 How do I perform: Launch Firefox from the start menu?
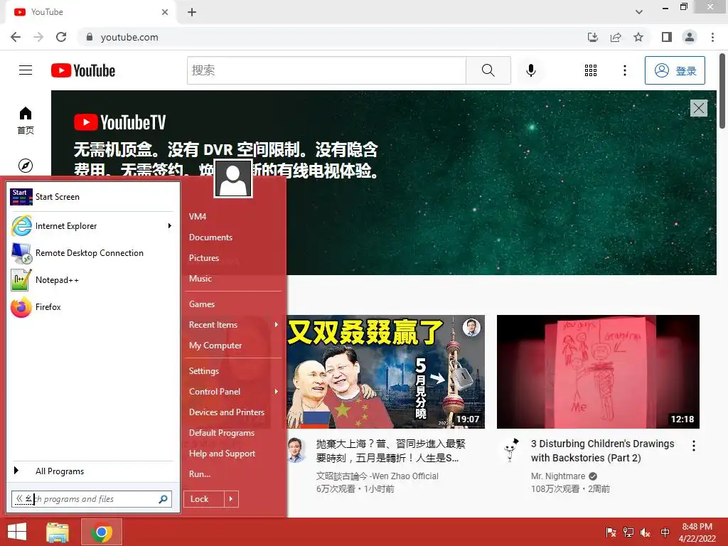click(x=92, y=307)
